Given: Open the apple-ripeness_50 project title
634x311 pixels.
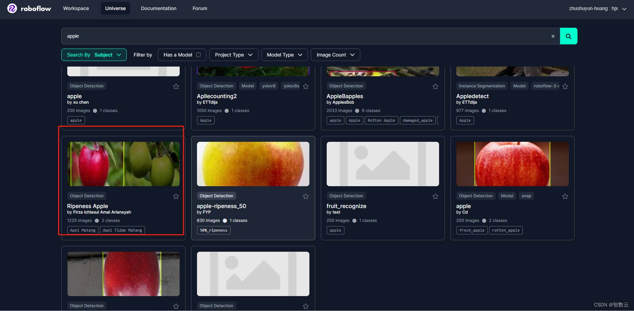Looking at the screenshot, I should click(221, 206).
